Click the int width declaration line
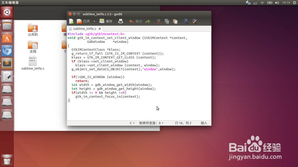The height and width of the screenshot is (167, 298). point(111,85)
